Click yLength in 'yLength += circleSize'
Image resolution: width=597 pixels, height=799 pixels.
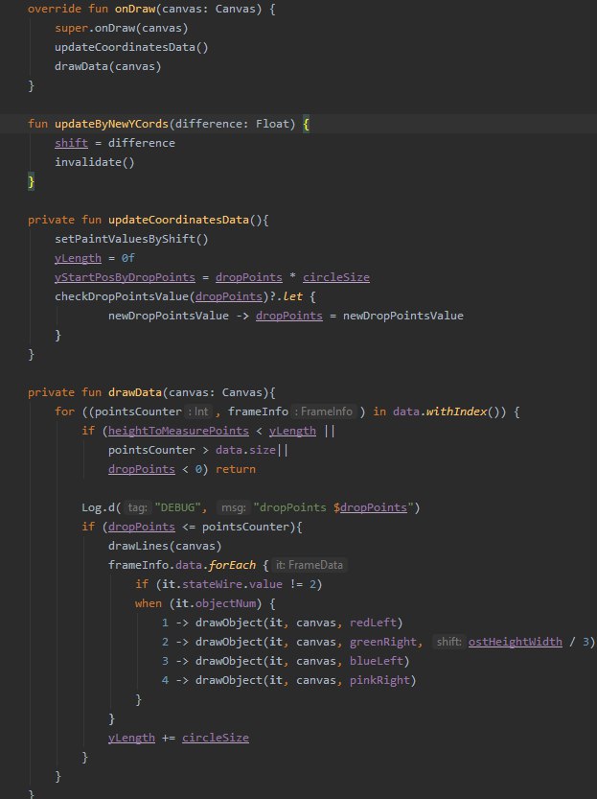click(131, 738)
